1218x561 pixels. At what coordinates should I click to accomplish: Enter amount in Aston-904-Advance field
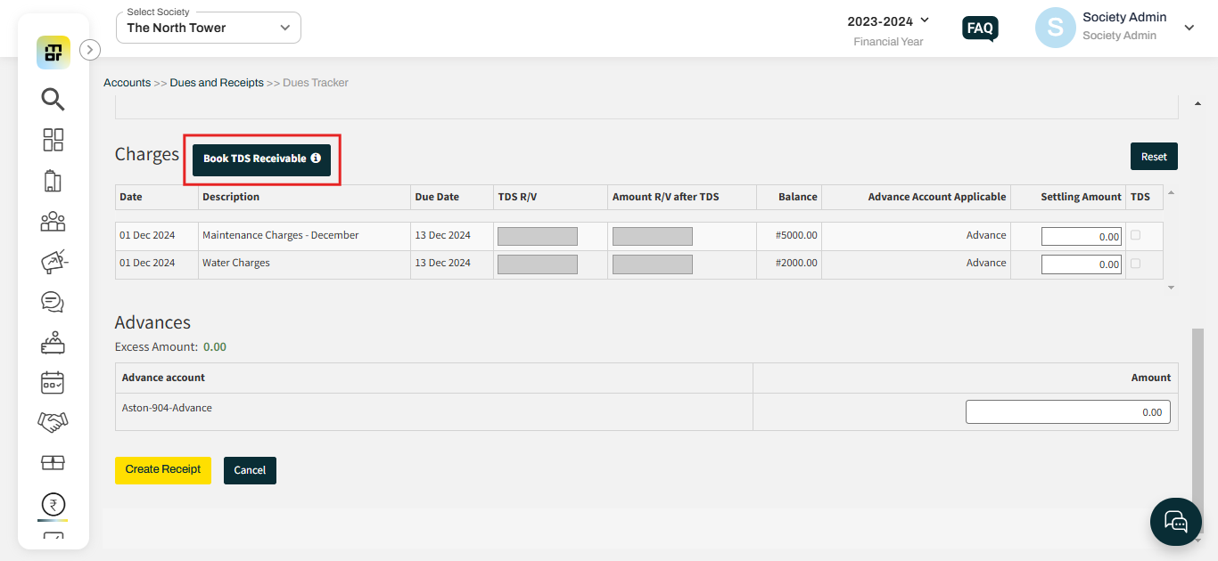(x=1067, y=411)
